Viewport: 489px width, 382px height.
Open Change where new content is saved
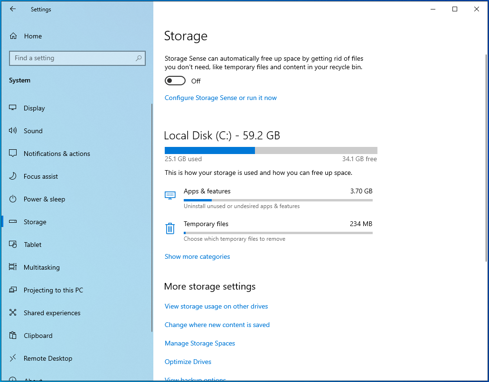point(217,325)
